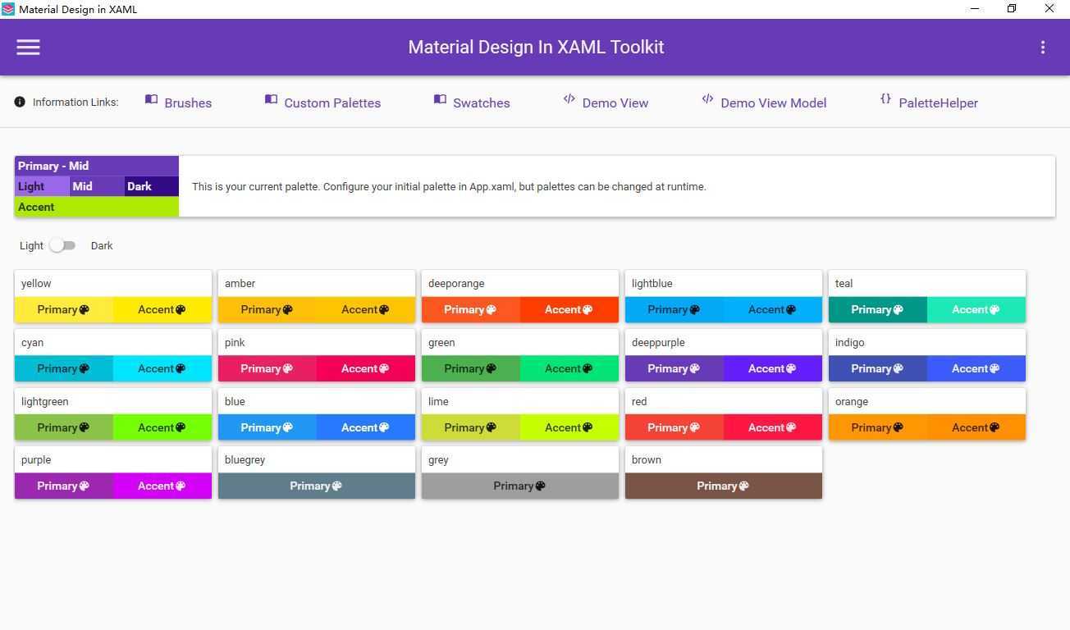Choose lightgreen Primary button
1070x630 pixels.
click(64, 427)
